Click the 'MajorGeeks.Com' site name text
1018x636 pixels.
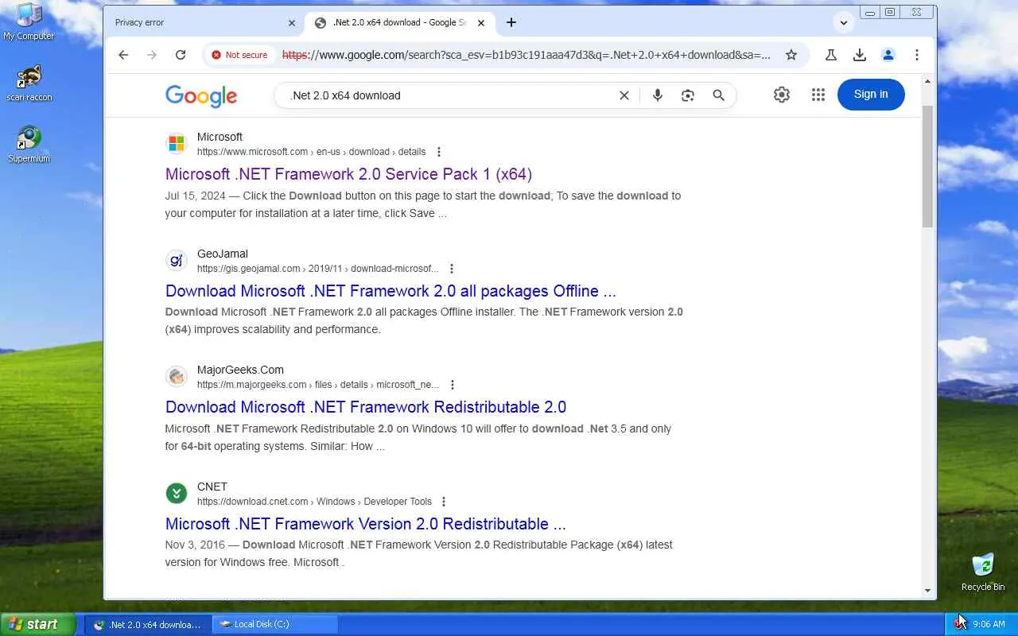240,370
